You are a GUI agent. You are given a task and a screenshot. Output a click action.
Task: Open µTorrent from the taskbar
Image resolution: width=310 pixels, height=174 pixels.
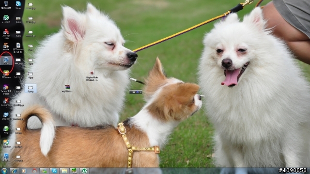pyautogui.click(x=84, y=171)
